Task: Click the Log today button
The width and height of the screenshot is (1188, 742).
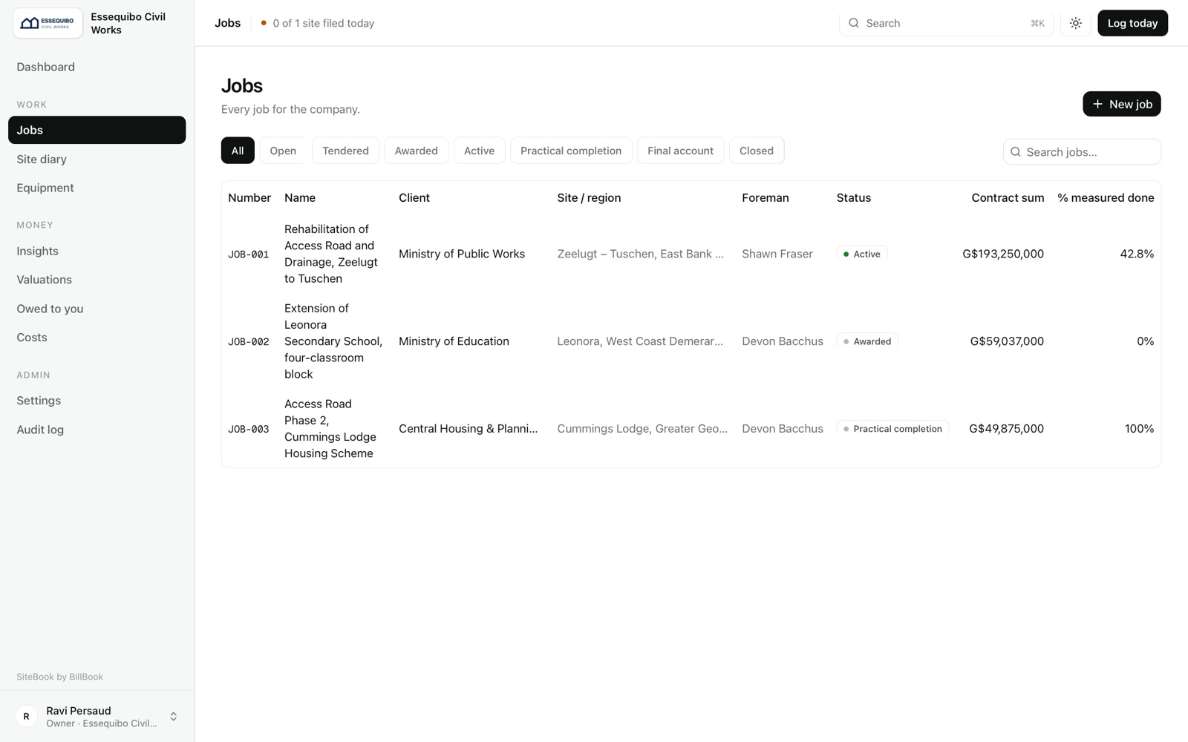Action: pyautogui.click(x=1132, y=23)
